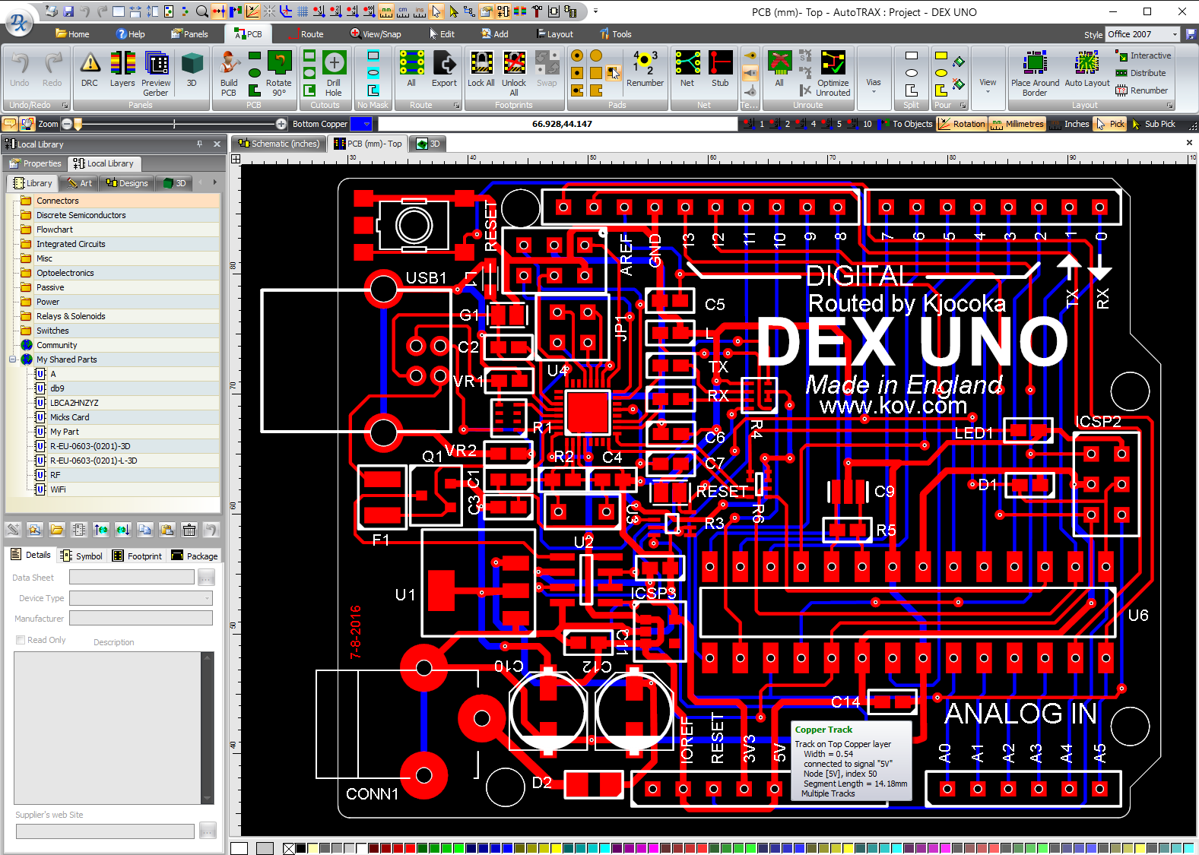
Task: Toggle Inches units
Action: (1070, 124)
